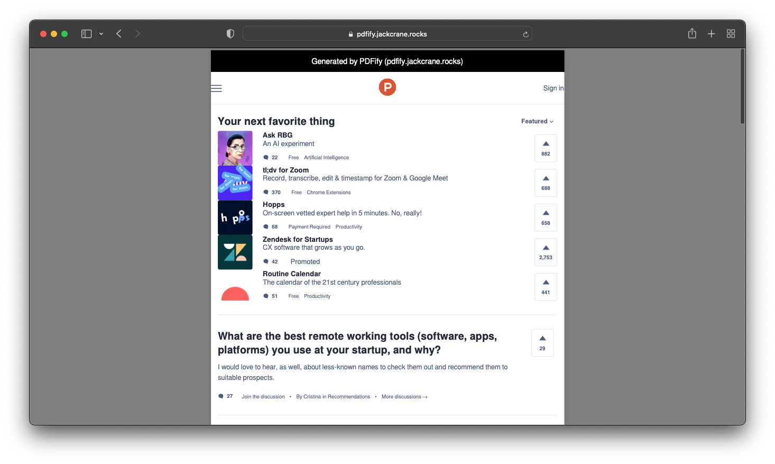The height and width of the screenshot is (464, 775).
Task: Open tl;dv for Zoom thumbnail
Action: point(235,183)
